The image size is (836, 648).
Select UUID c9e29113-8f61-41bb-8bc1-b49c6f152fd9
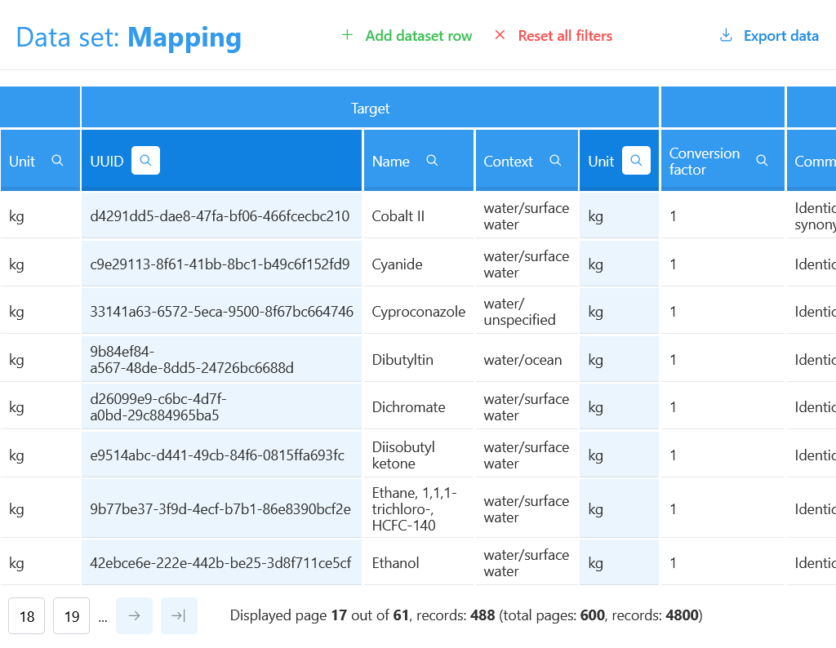(220, 264)
